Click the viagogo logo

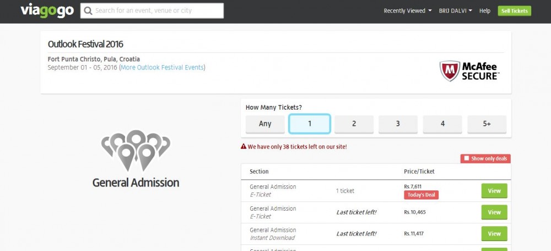click(x=47, y=10)
